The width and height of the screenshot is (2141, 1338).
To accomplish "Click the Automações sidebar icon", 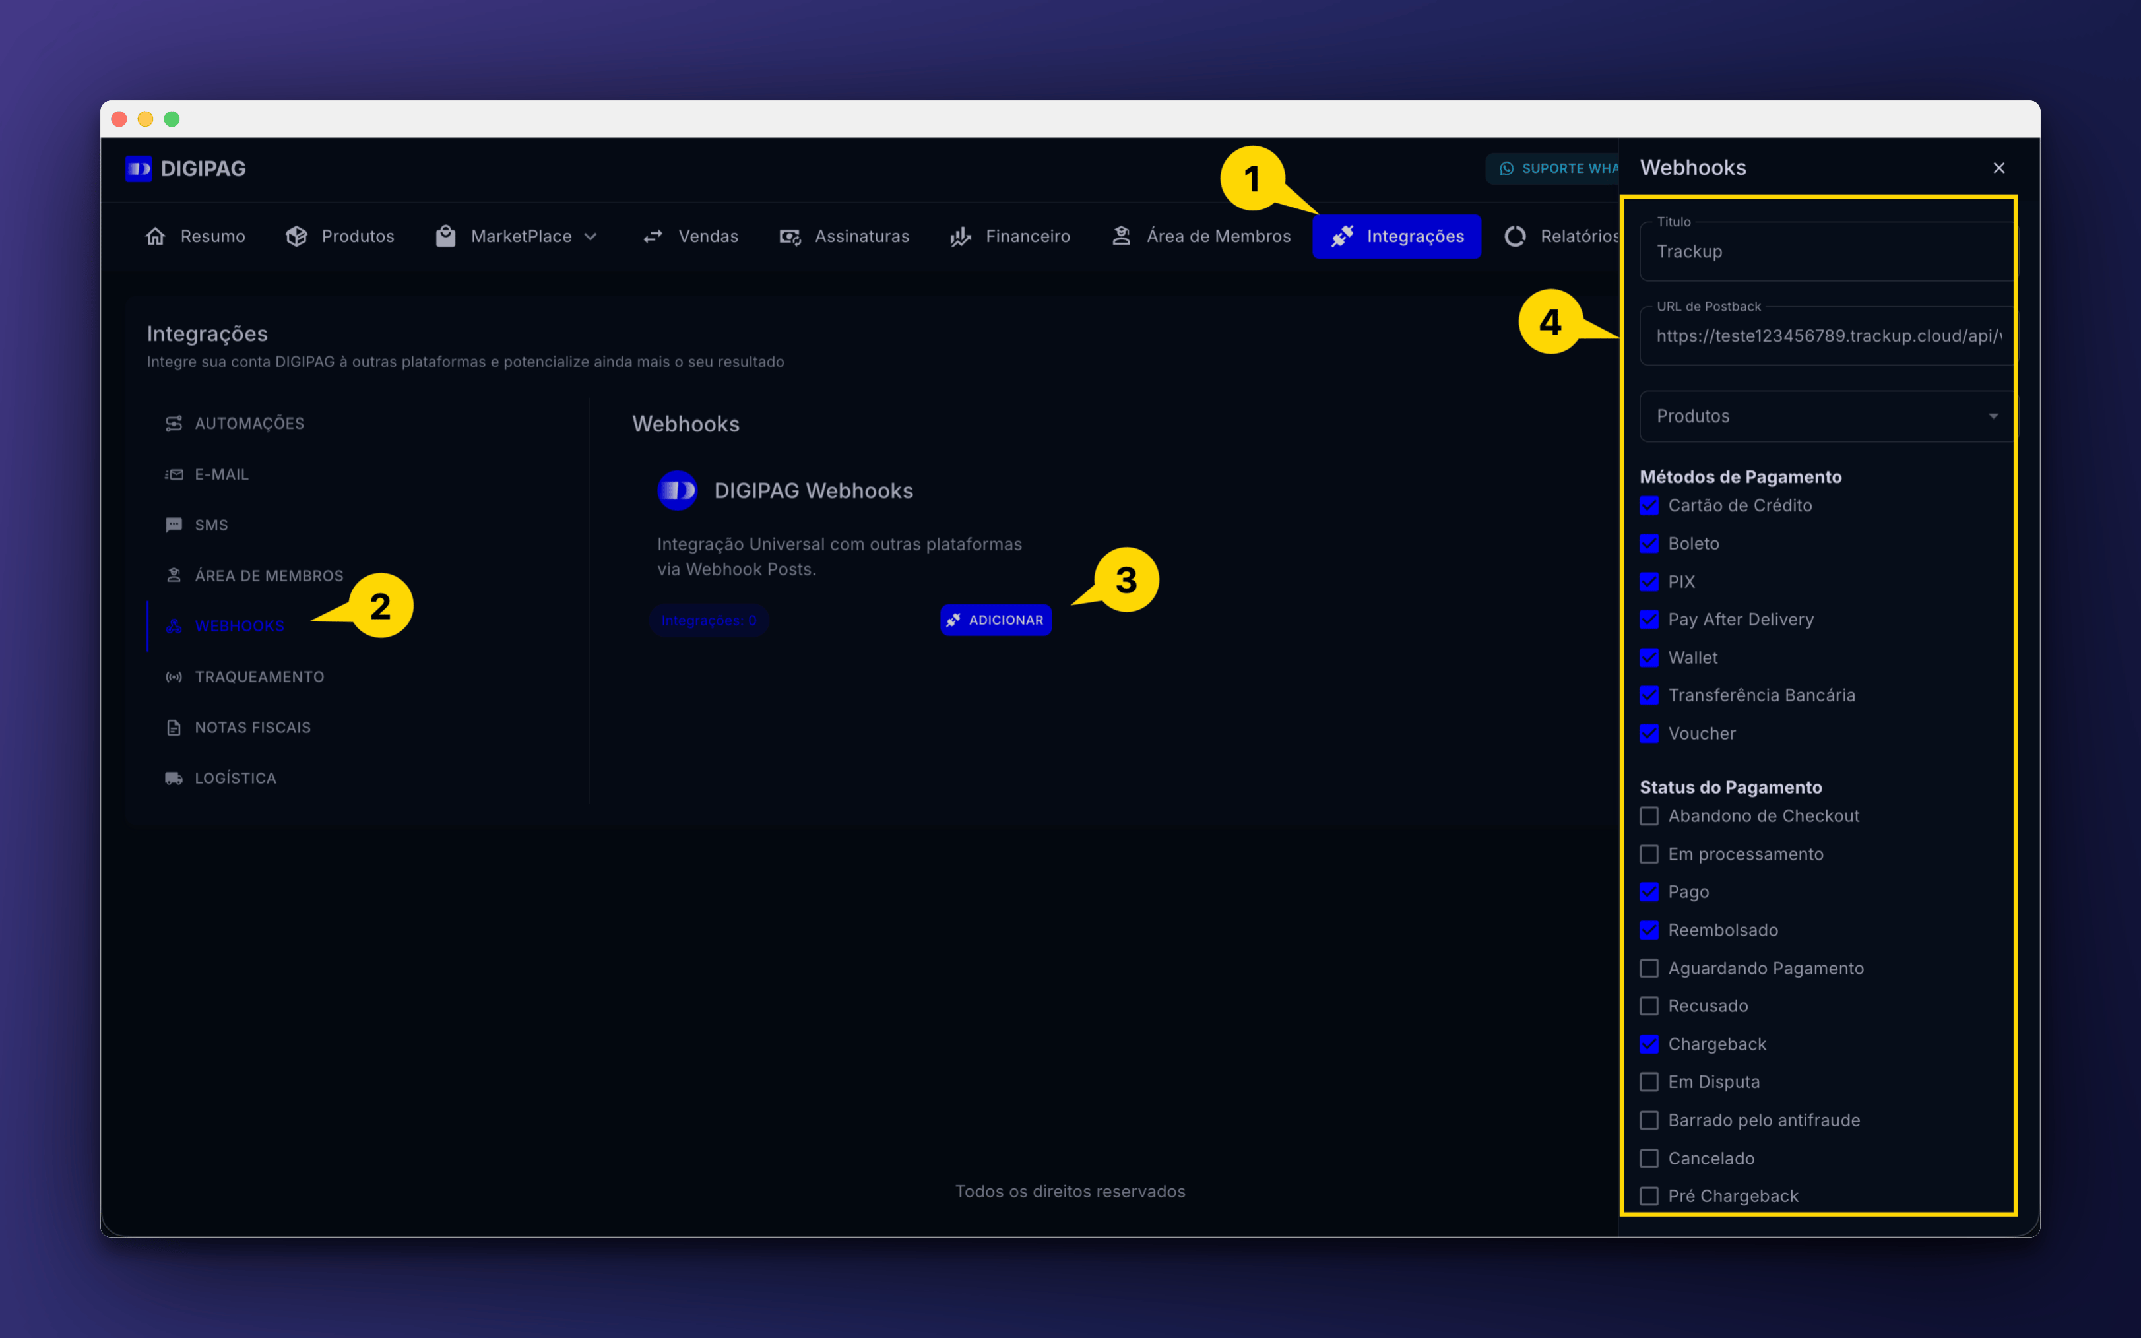I will click(174, 424).
